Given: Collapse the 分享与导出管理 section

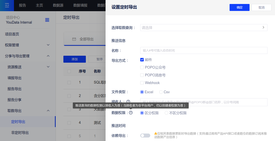Looking at the screenshot, I should click(48, 56).
